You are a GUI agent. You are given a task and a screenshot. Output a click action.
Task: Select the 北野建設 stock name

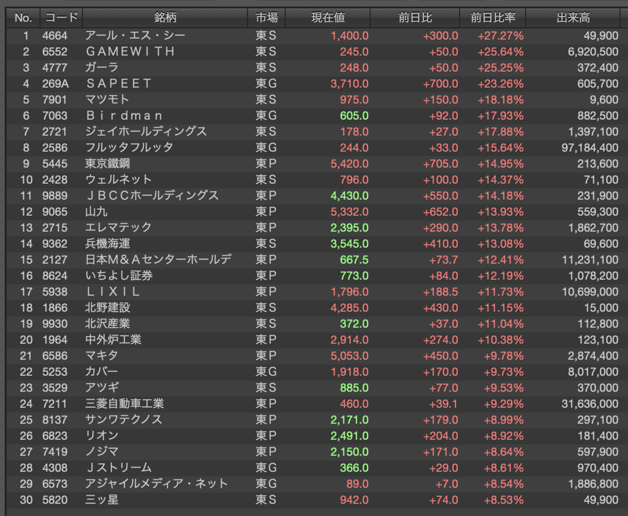(107, 307)
